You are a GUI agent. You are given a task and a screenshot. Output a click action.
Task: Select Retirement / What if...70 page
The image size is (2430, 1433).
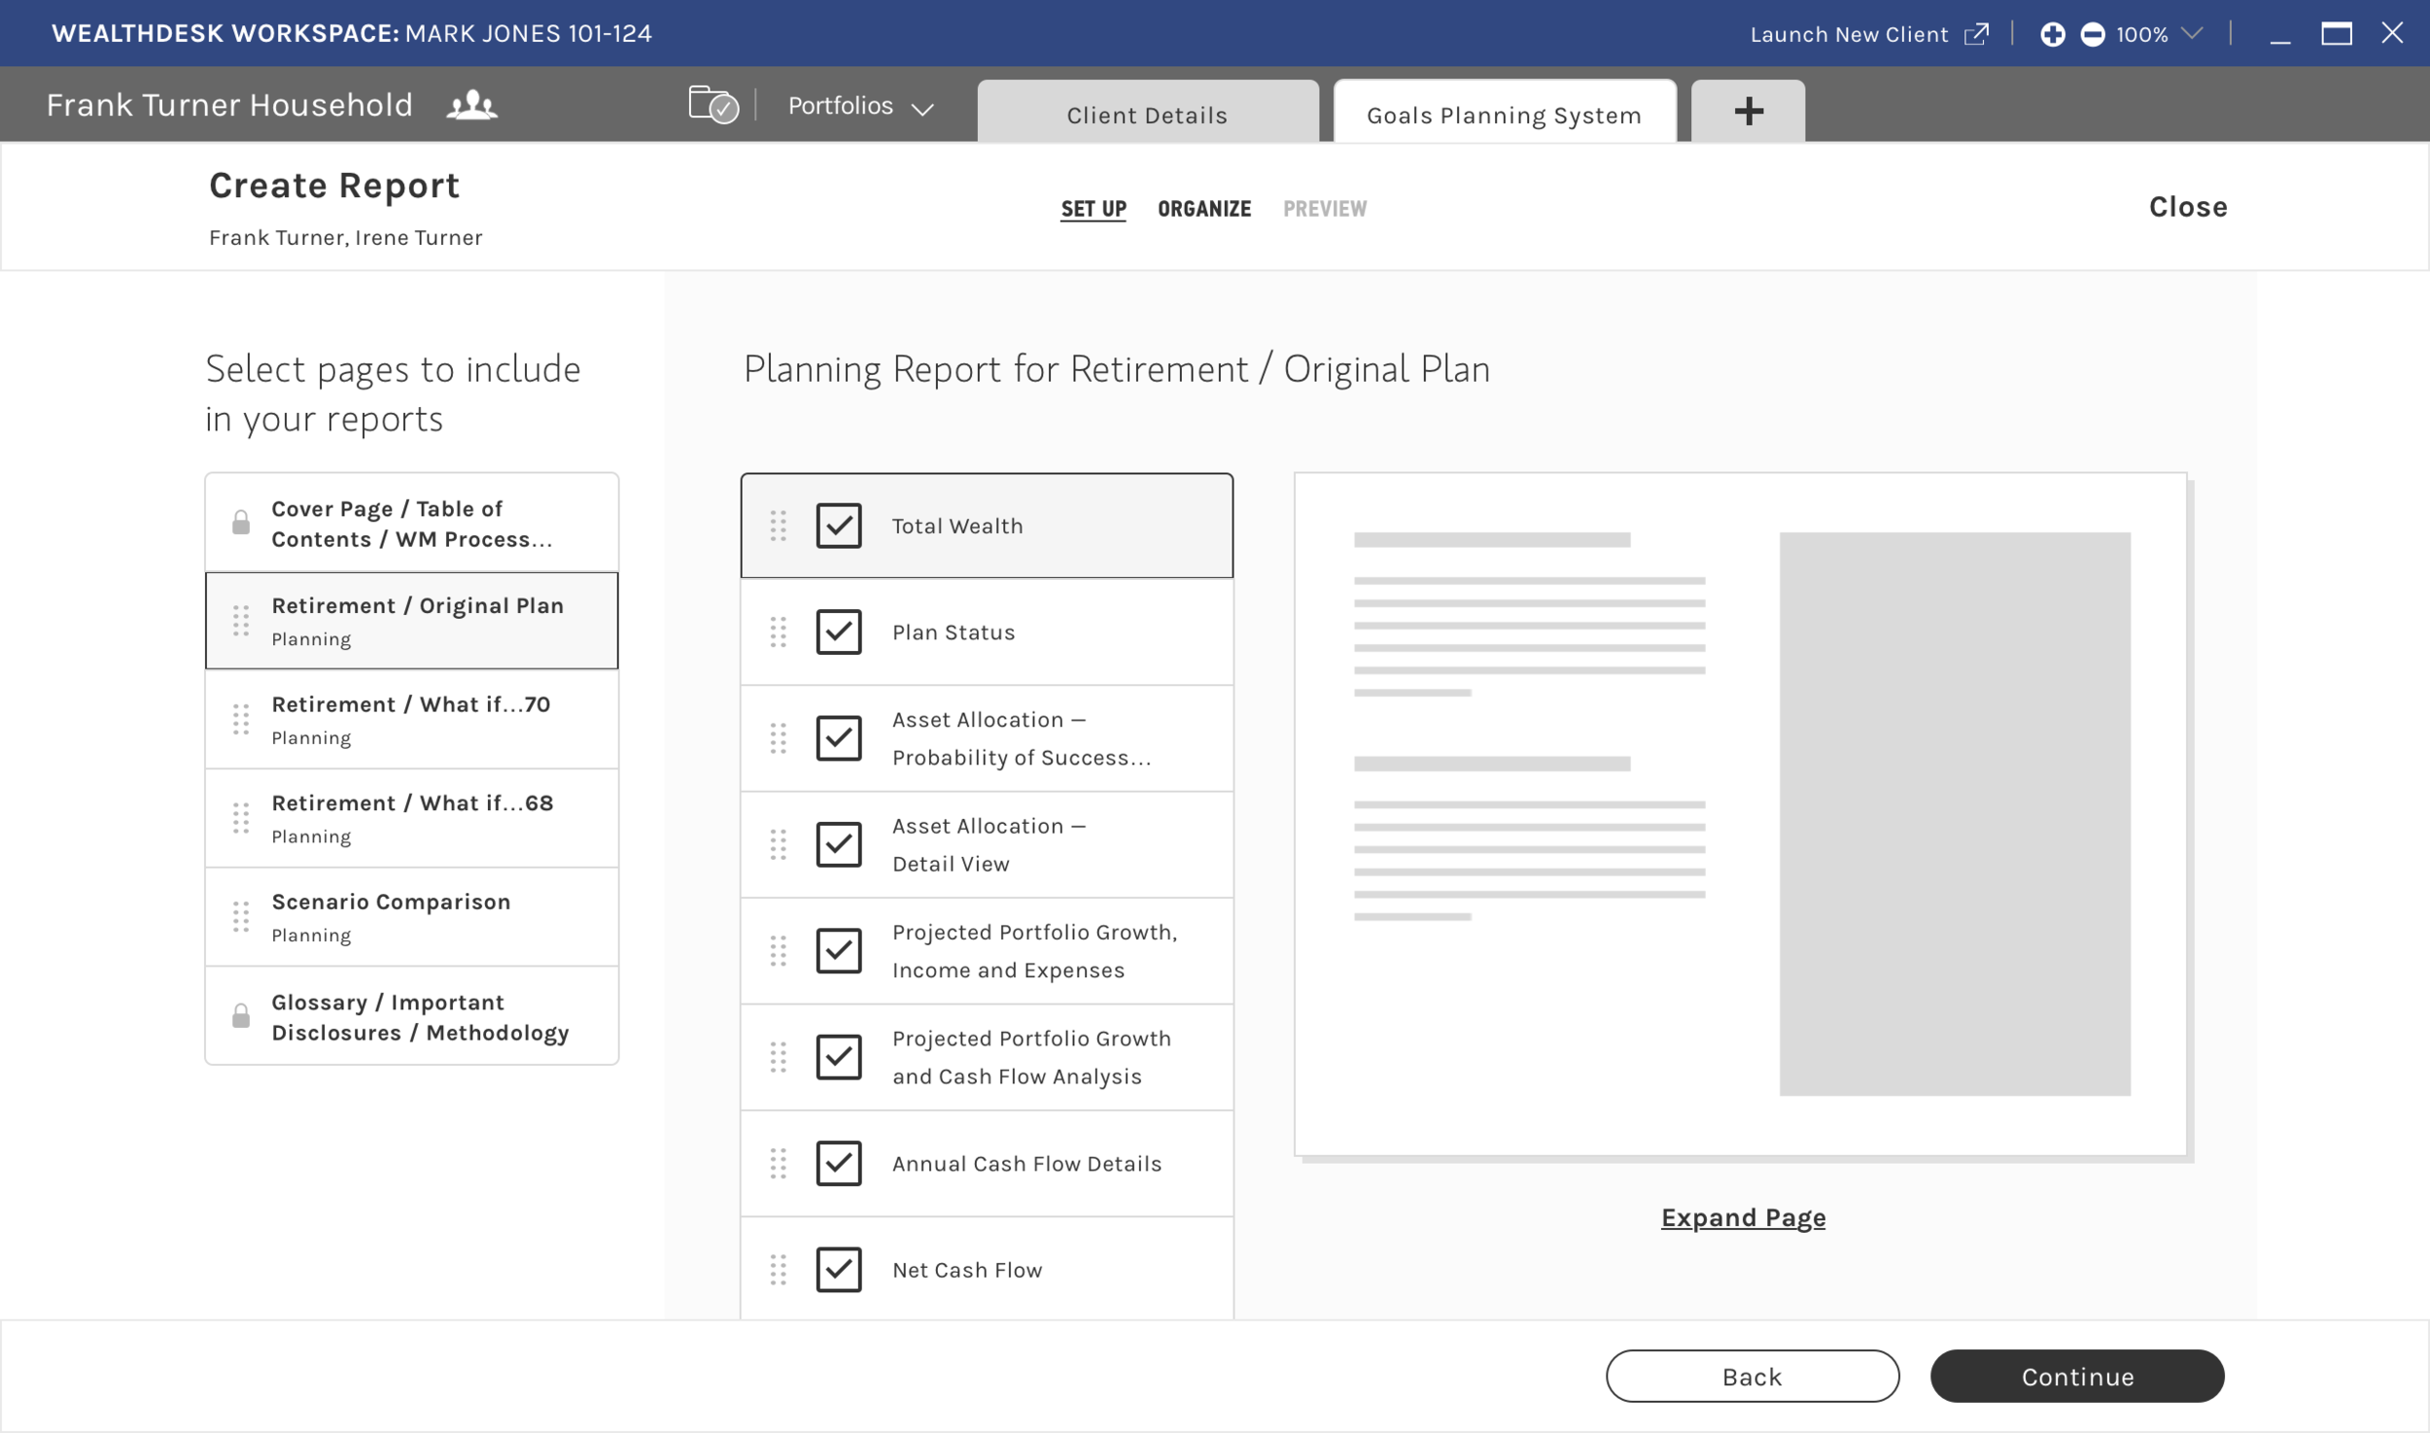coord(412,719)
